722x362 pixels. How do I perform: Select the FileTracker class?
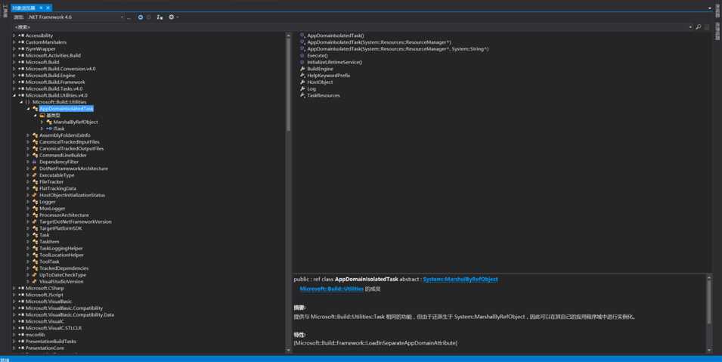pos(51,182)
